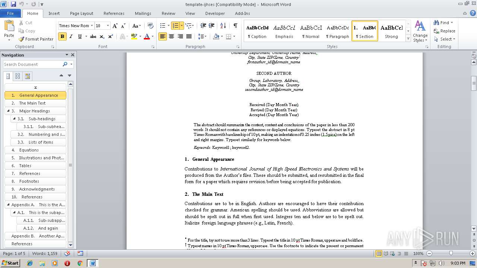The image size is (477, 268).
Task: Apply the Strong style
Action: point(391,31)
